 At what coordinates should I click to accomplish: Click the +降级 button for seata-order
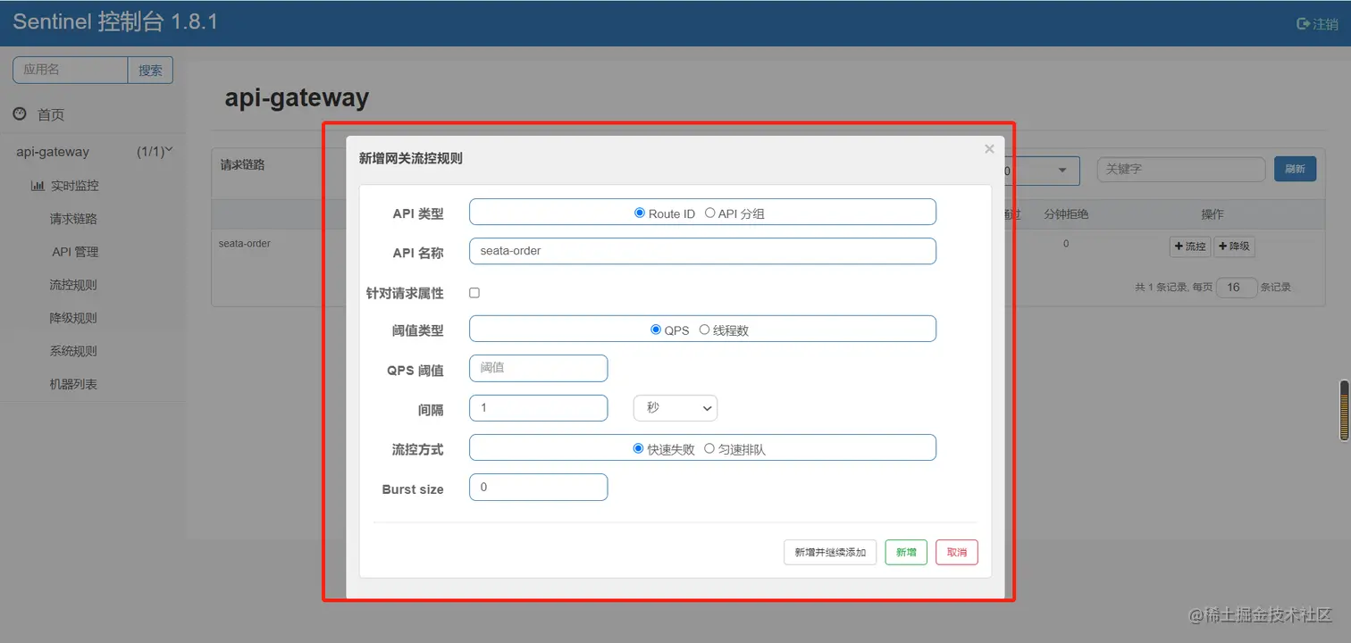[1234, 246]
